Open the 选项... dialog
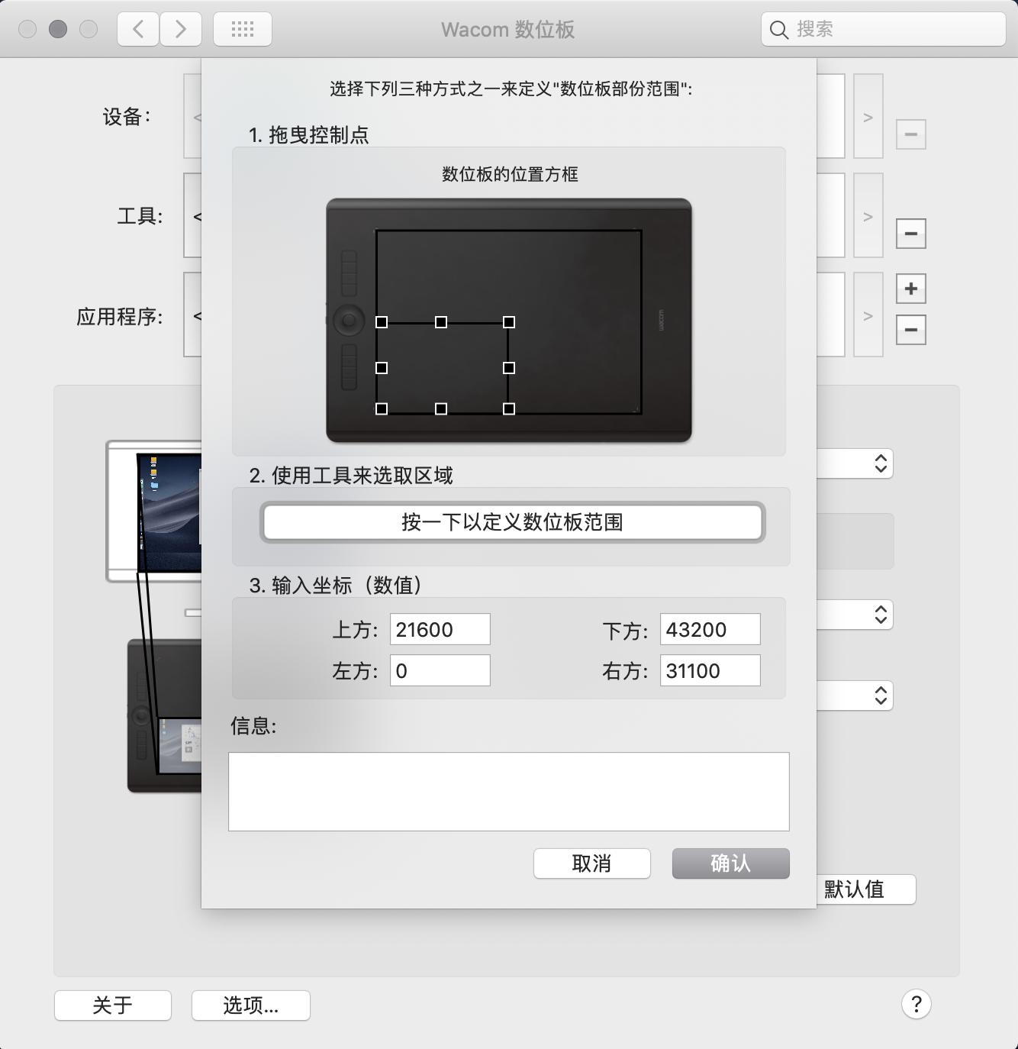Screen dimensions: 1018x1049 250,1005
